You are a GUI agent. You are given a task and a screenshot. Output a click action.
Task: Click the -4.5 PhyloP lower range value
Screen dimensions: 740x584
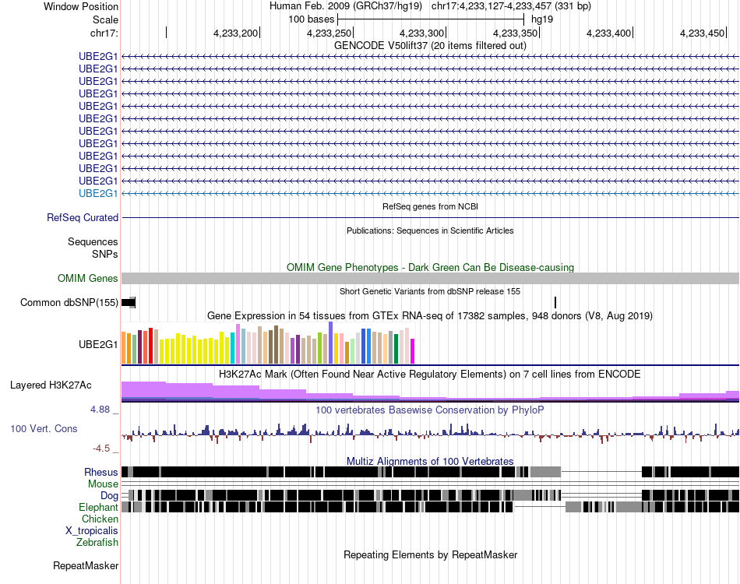click(101, 449)
